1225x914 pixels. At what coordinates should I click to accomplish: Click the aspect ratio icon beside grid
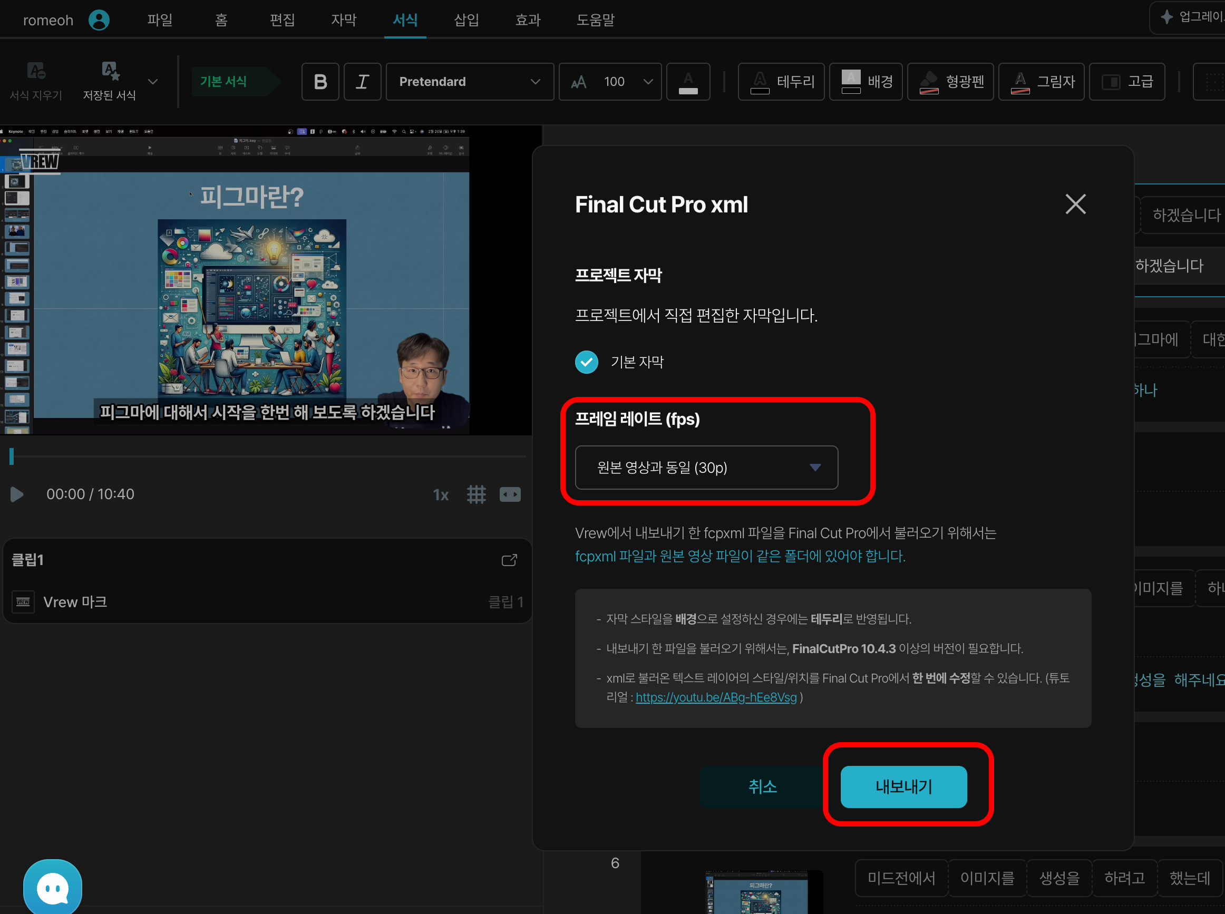(510, 494)
